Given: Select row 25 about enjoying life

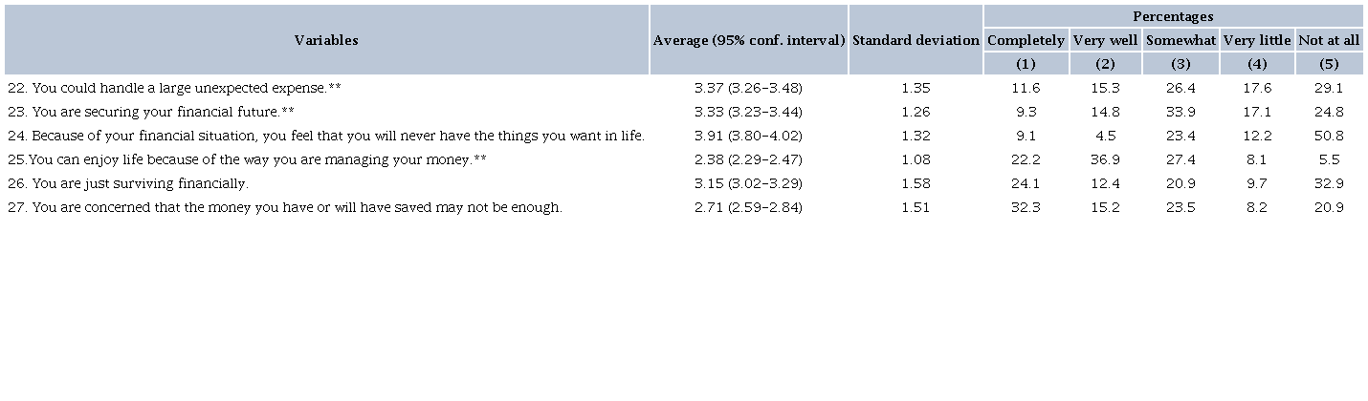Looking at the screenshot, I should click(247, 159).
